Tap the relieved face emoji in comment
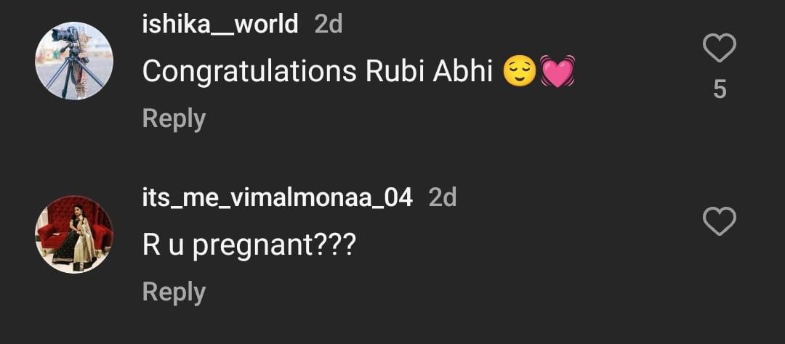Screen dimensions: 785x344 click(519, 72)
